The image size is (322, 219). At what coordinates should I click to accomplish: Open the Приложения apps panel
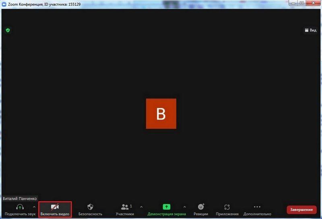coord(227,210)
